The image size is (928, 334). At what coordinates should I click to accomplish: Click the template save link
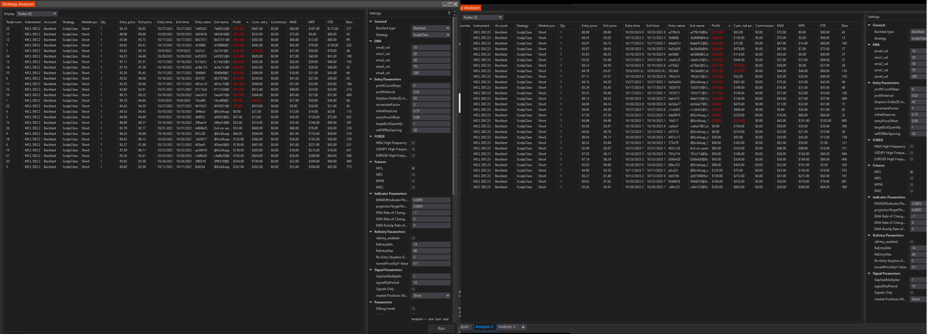[431, 319]
